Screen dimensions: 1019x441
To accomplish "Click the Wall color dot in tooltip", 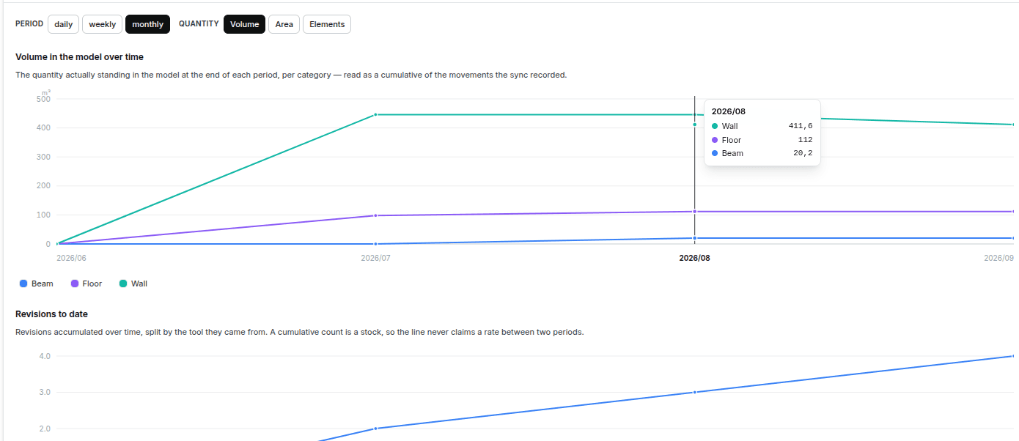I will point(715,126).
